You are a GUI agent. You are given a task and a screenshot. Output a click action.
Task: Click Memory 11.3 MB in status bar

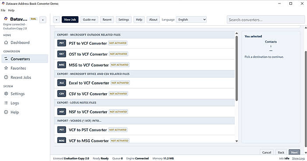pos(163,158)
